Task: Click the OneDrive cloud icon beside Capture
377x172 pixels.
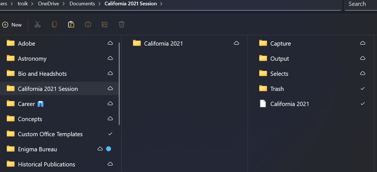Action: point(362,43)
